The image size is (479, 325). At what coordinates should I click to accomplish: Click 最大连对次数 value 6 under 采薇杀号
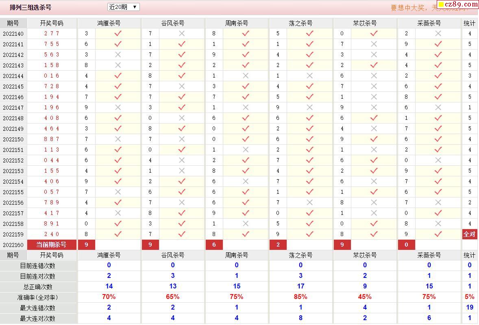pos(429,318)
